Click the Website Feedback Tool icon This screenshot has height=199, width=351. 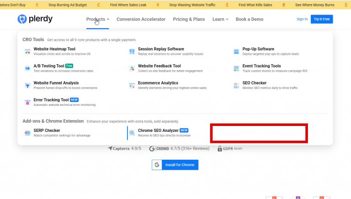pyautogui.click(x=132, y=68)
